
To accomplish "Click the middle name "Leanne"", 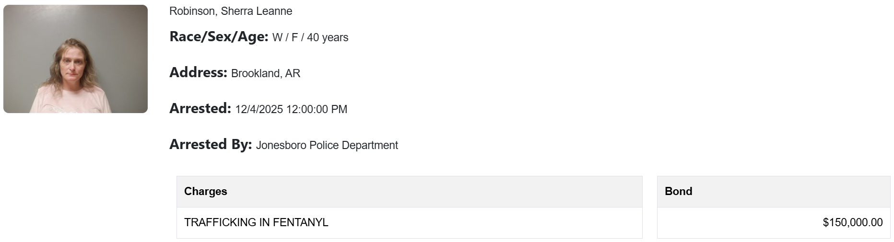I will point(274,11).
